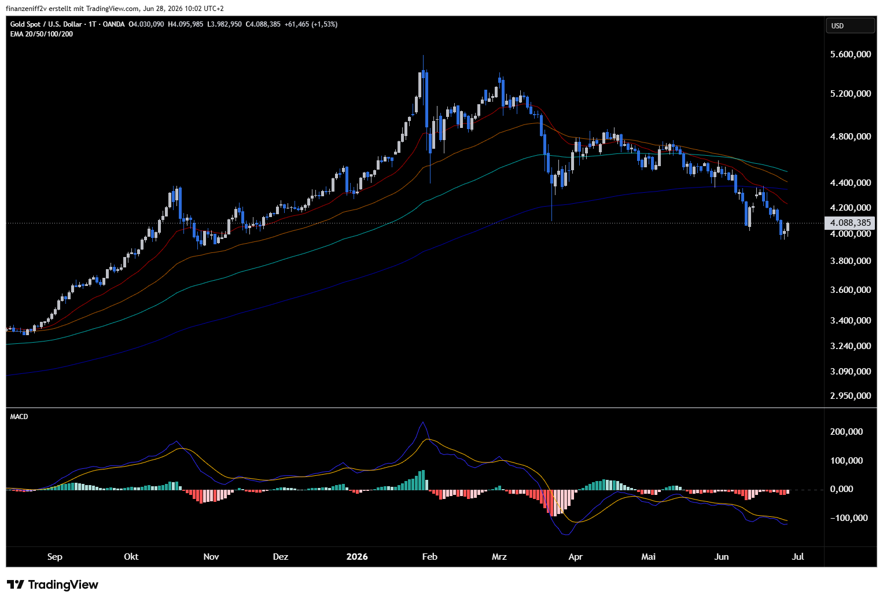The width and height of the screenshot is (883, 602).
Task: Click the Apr label on the time axis
Action: click(576, 557)
